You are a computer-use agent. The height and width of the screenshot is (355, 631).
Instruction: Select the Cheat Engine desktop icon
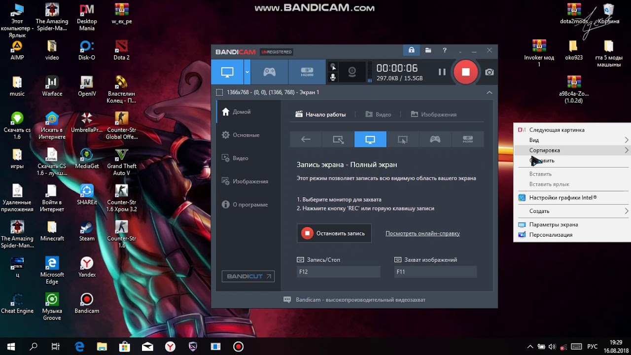pos(17,304)
